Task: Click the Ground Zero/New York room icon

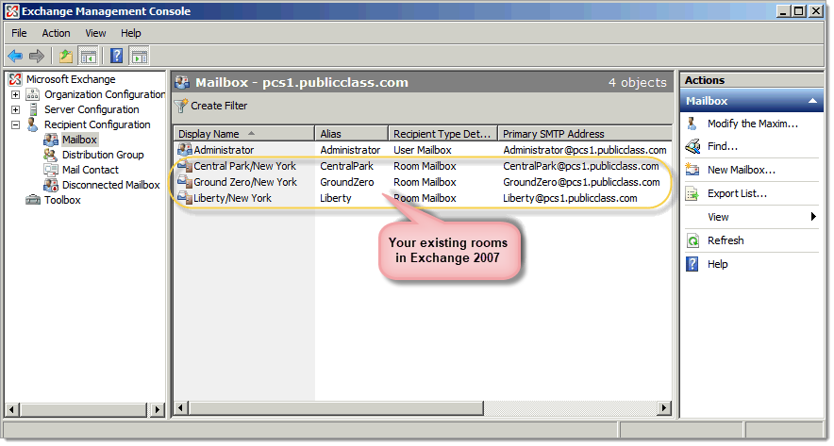Action: [x=185, y=182]
